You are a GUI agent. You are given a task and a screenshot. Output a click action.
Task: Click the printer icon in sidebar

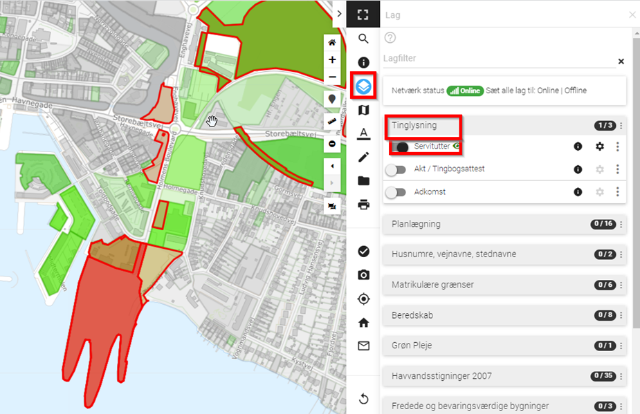363,205
